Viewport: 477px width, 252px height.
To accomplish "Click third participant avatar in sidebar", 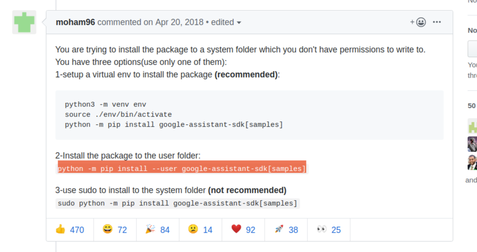I will (x=472, y=162).
